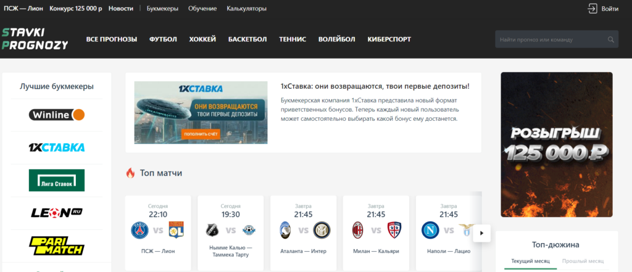Click the Лучшие букмекеры heading

tap(57, 86)
